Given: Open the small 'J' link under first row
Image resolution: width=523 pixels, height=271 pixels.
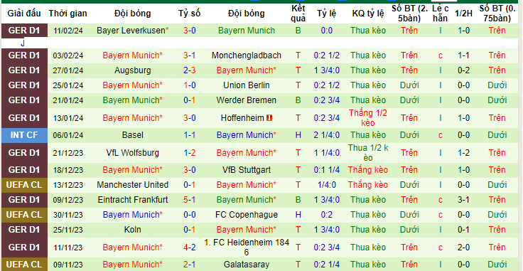Looking at the screenshot, I should click(23, 43).
